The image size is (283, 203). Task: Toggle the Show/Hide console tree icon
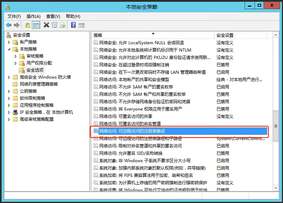pyautogui.click(x=36, y=25)
